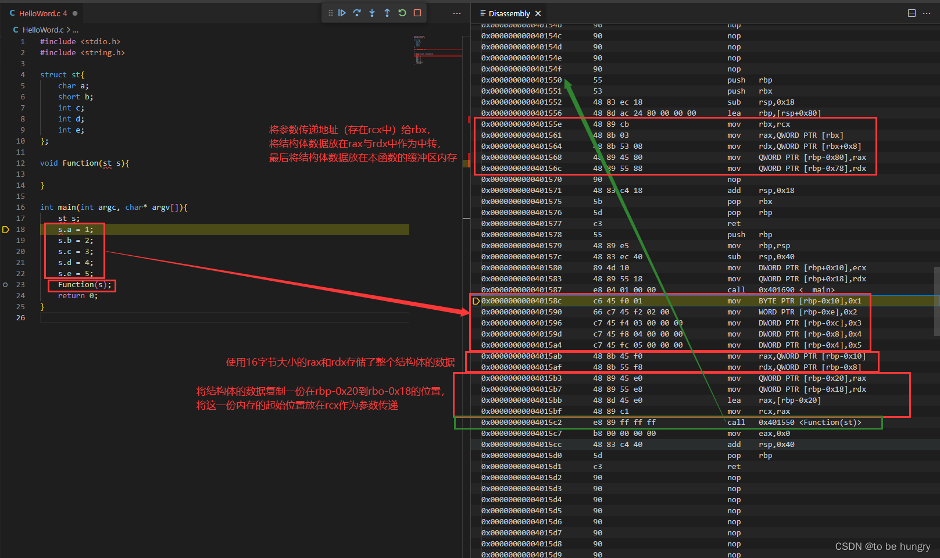Viewport: 940px width, 558px height.
Task: Click the 'Function(s);' call line
Action: click(x=84, y=285)
